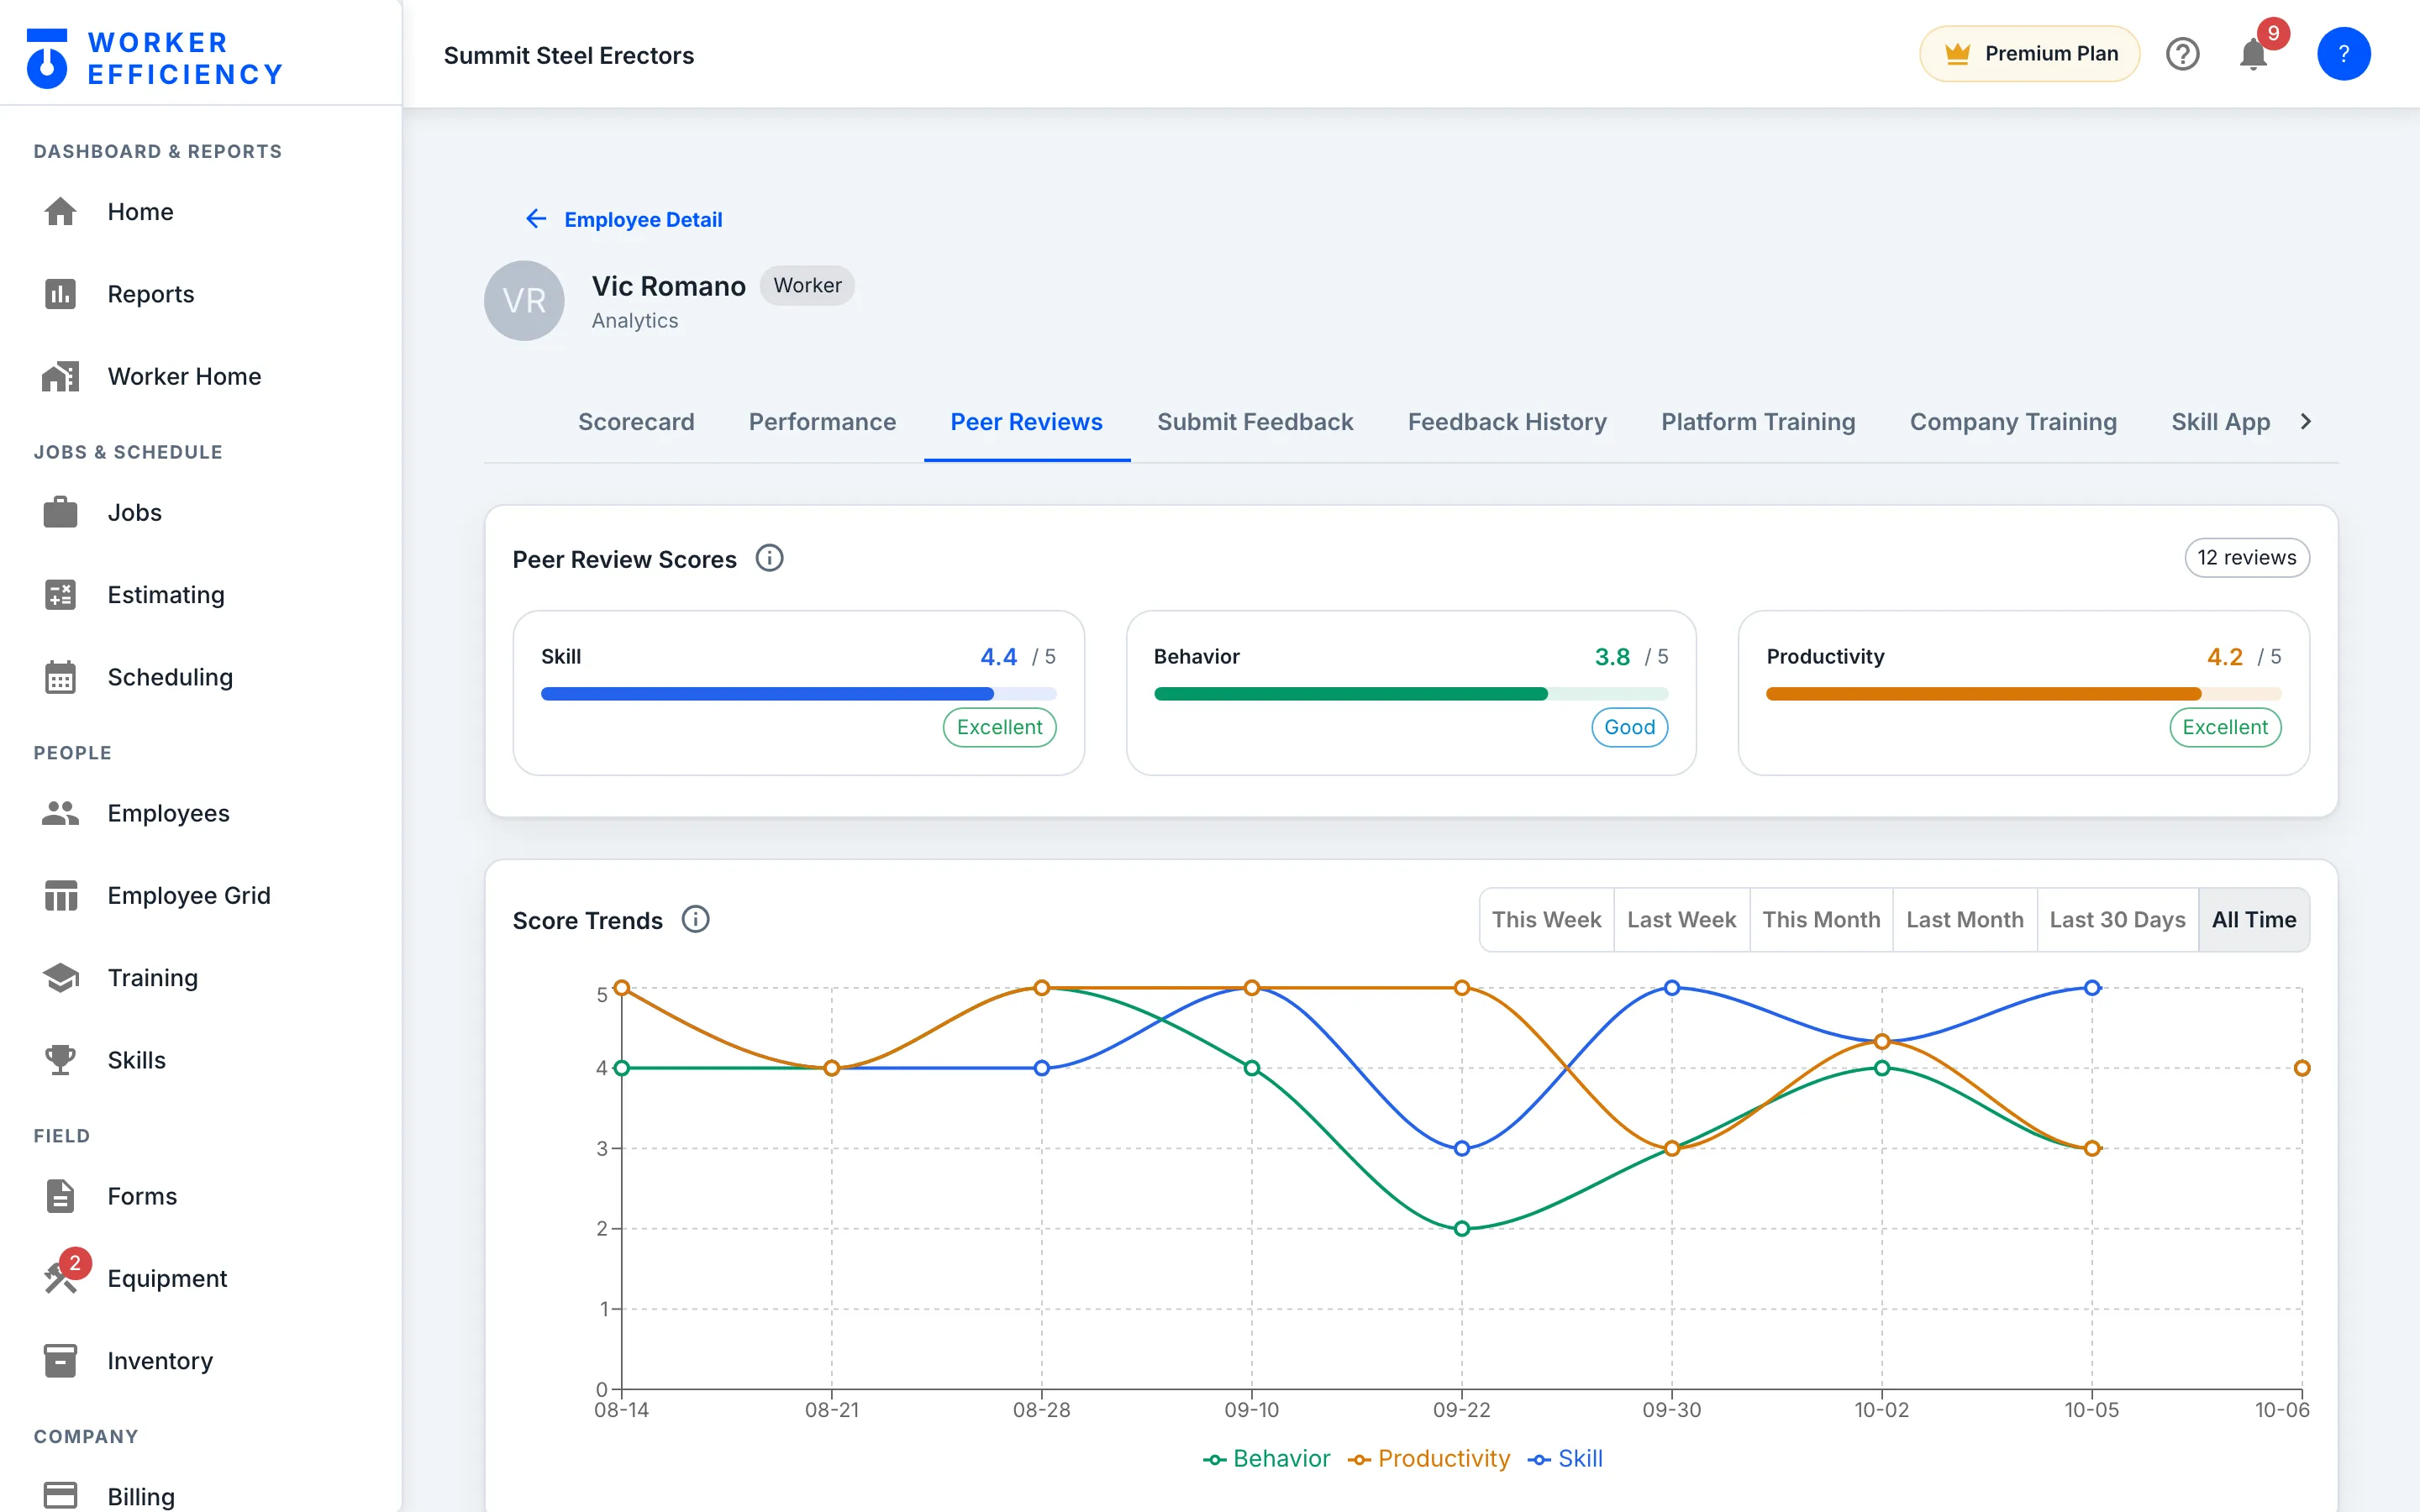Viewport: 2420px width, 1512px height.
Task: Click the Forms document icon
Action: pyautogui.click(x=60, y=1196)
